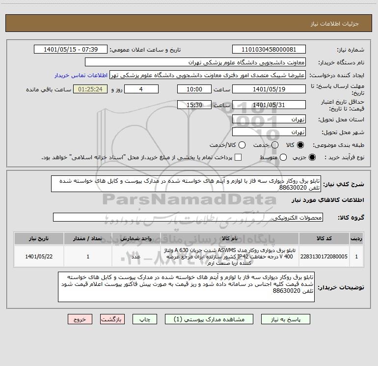The width and height of the screenshot is (378, 366).
Task: Click the announcement date field 1401/05/15 - 07:39
Action: (x=71, y=49)
